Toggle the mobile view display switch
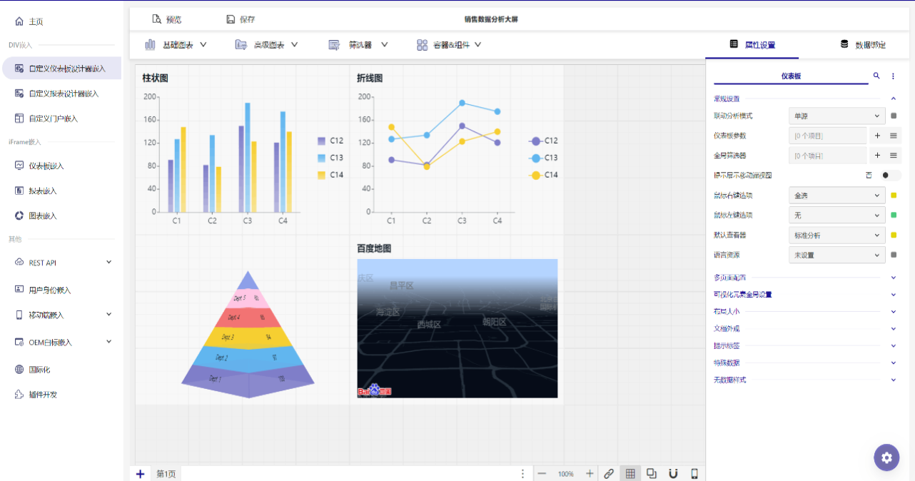Image resolution: width=915 pixels, height=481 pixels. [x=891, y=175]
